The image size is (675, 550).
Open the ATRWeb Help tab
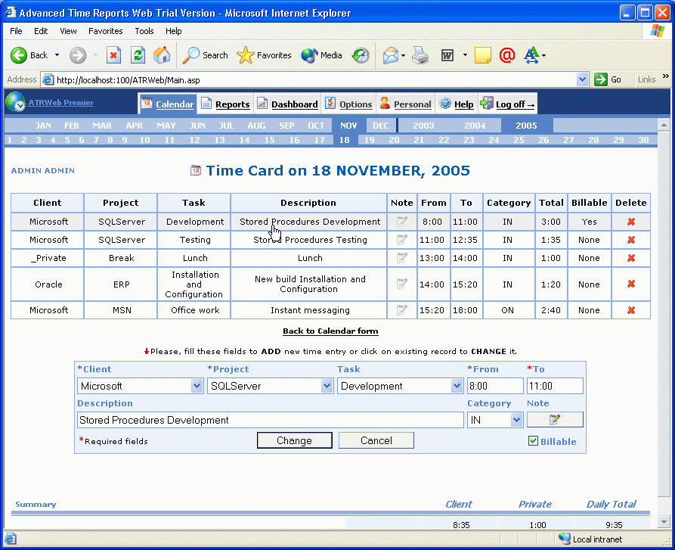coord(457,104)
